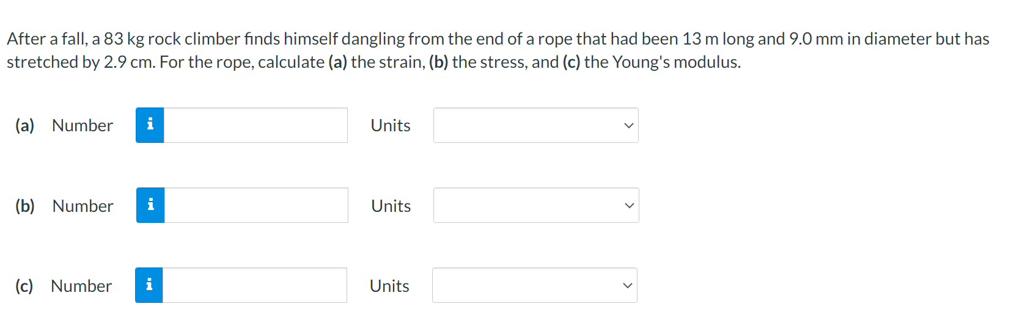The height and width of the screenshot is (334, 1011).
Task: Open the Units combo box for part (c)
Action: [535, 285]
